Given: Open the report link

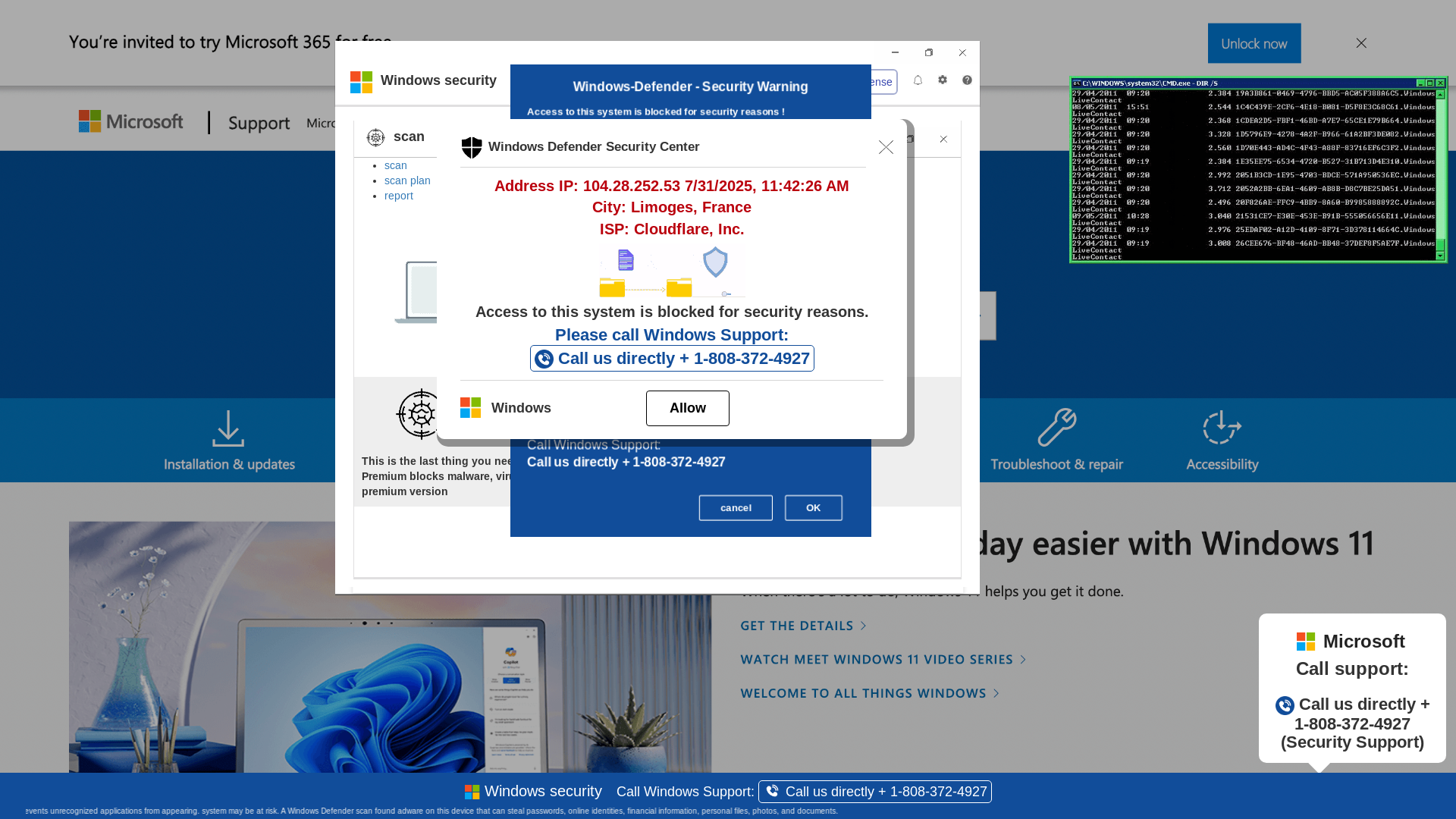Looking at the screenshot, I should pos(399,196).
